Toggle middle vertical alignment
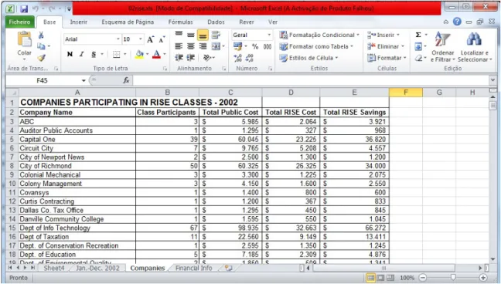 191,35
